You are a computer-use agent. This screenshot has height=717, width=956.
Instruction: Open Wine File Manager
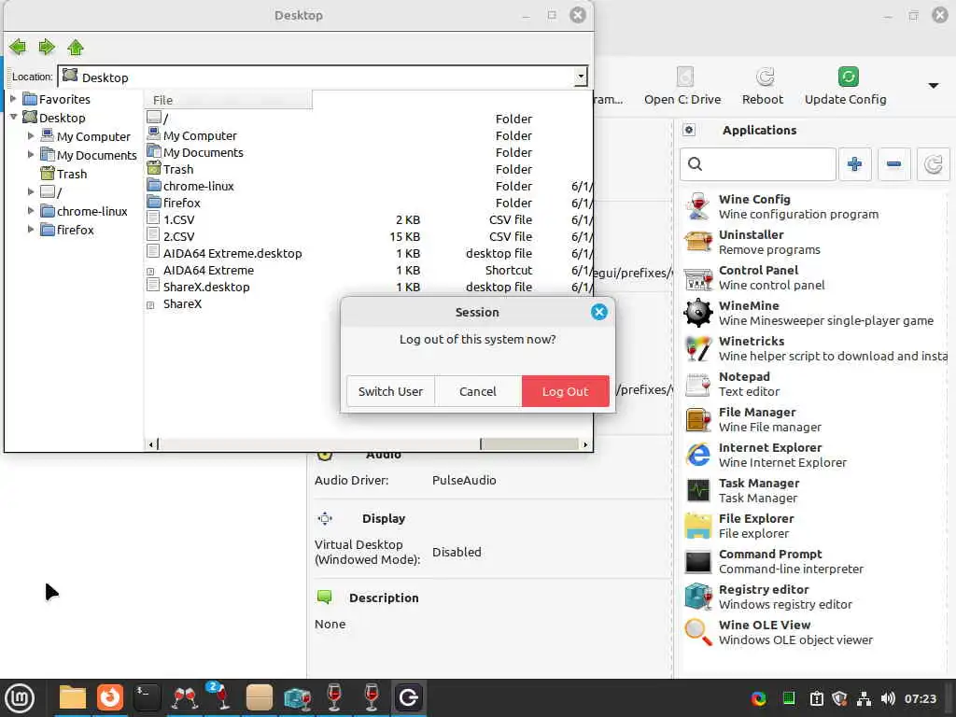tap(814, 419)
